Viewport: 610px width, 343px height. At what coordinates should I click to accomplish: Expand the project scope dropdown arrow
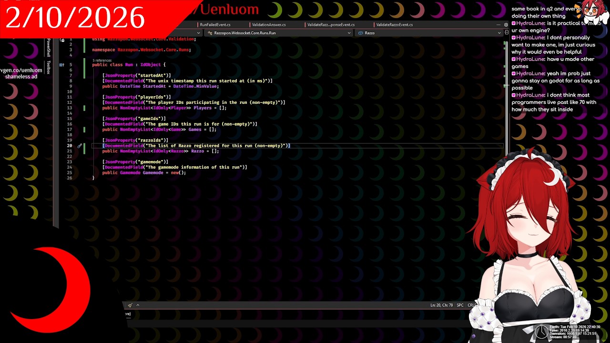click(x=199, y=33)
